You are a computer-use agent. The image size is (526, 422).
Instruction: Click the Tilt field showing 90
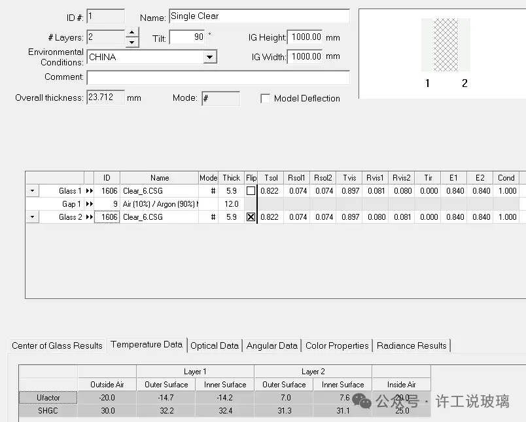[187, 37]
